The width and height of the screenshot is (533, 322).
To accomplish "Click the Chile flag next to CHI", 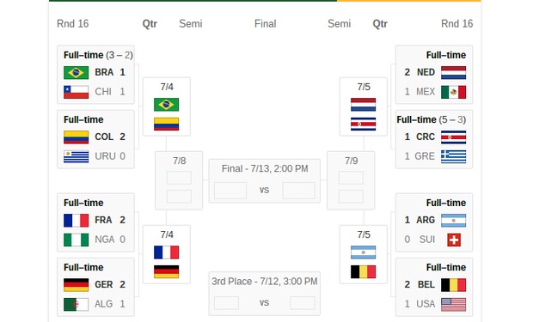I will (x=77, y=92).
